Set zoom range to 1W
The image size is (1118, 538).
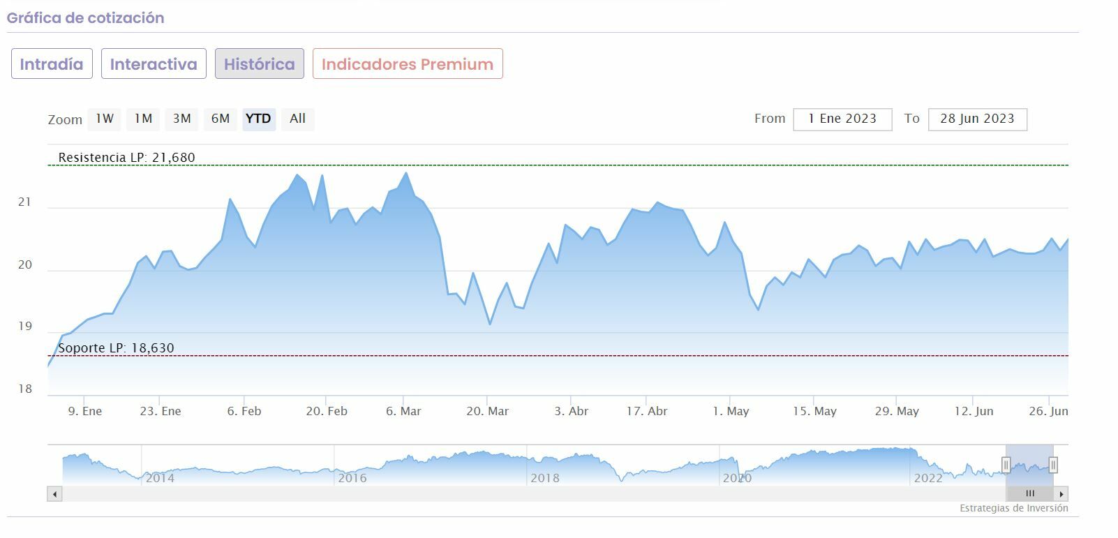[x=105, y=119]
